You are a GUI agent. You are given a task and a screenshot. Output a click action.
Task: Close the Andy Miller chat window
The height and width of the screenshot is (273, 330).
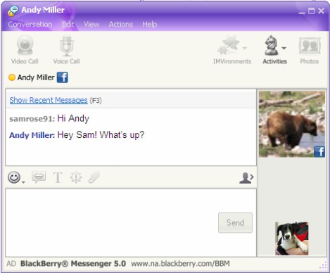click(x=321, y=11)
